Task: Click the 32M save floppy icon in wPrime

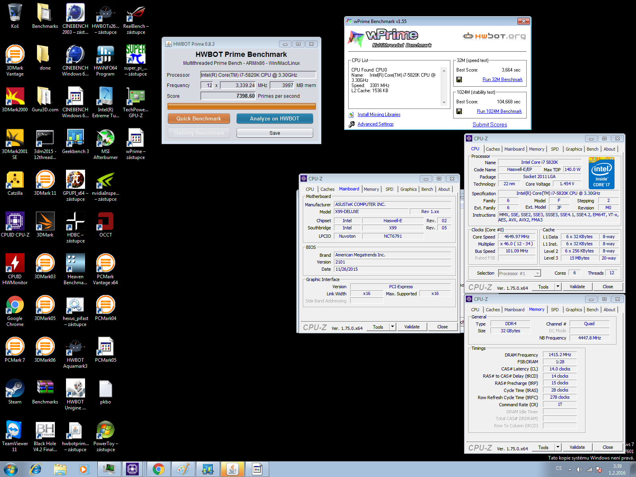Action: (459, 79)
